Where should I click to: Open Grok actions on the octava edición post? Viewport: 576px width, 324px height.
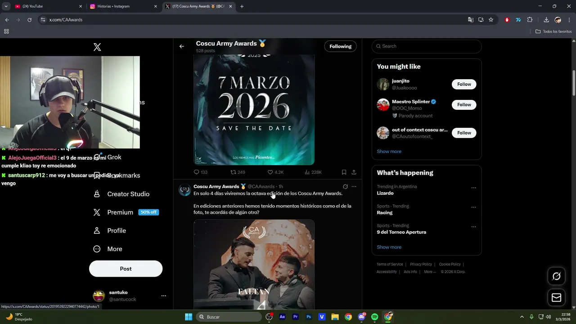coord(345,186)
